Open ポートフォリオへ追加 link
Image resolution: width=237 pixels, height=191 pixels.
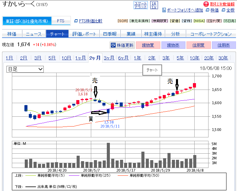pyautogui.click(x=185, y=10)
